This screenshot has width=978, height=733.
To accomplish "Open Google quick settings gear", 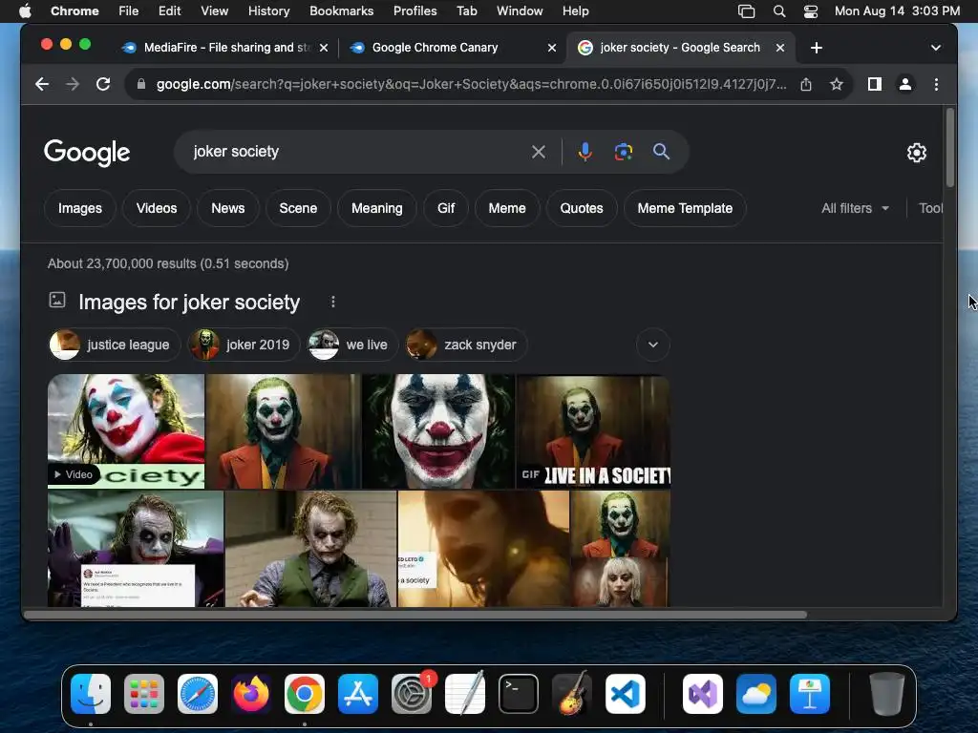I will [x=916, y=153].
